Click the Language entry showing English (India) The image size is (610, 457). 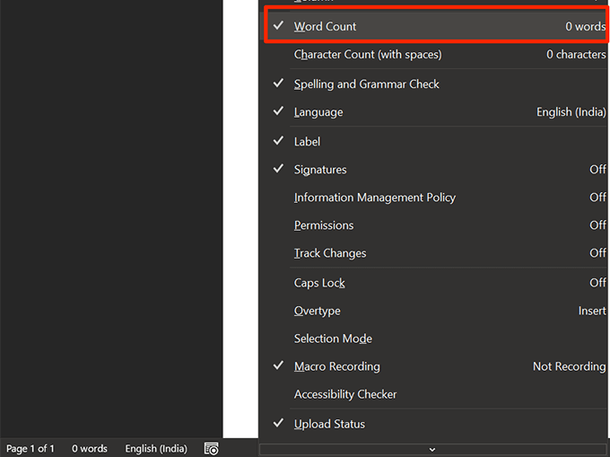(318, 112)
